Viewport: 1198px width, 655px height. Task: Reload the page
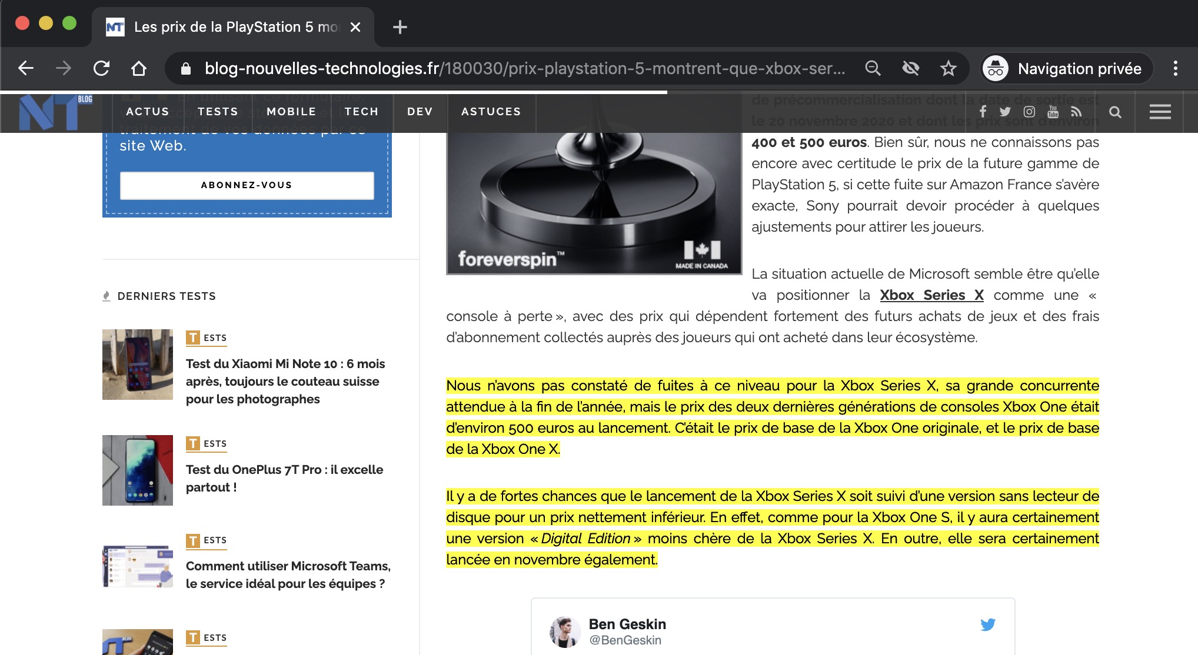(101, 69)
